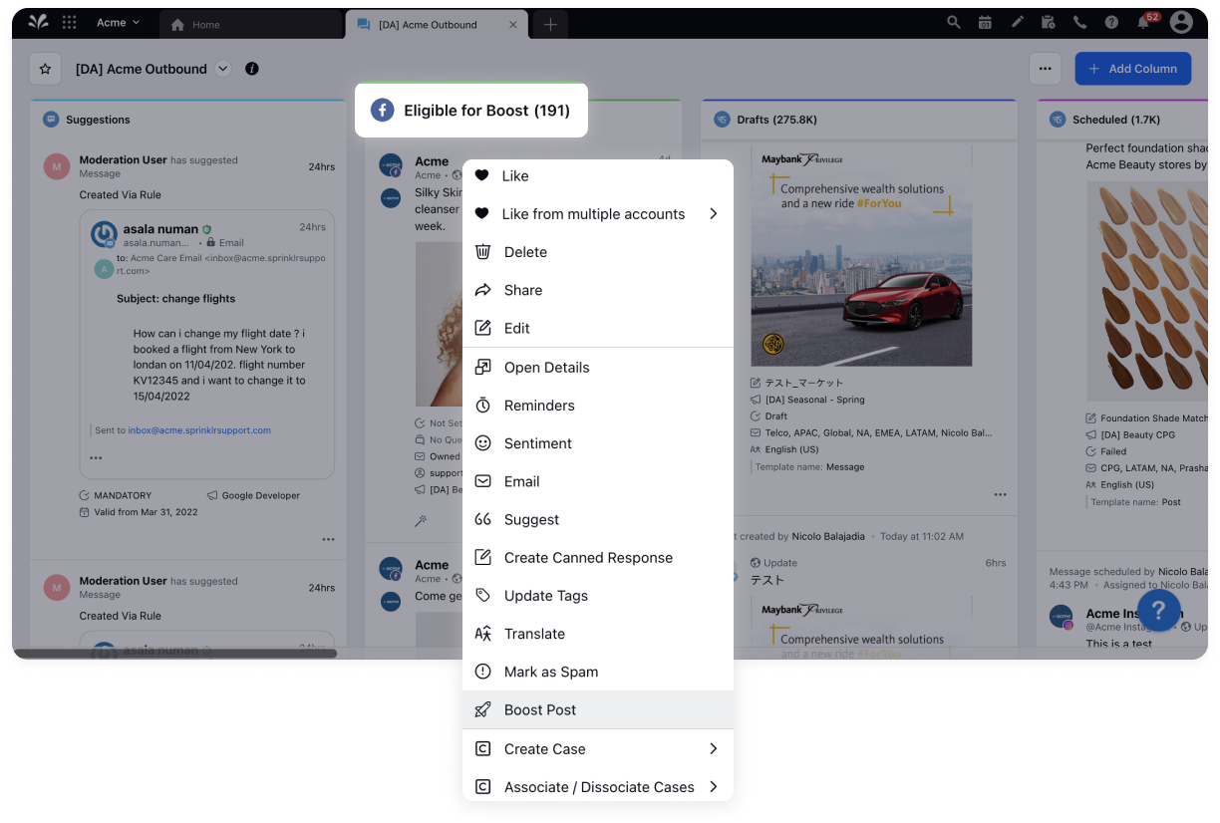
Task: Open the phone call icon in the top bar
Action: click(1080, 21)
